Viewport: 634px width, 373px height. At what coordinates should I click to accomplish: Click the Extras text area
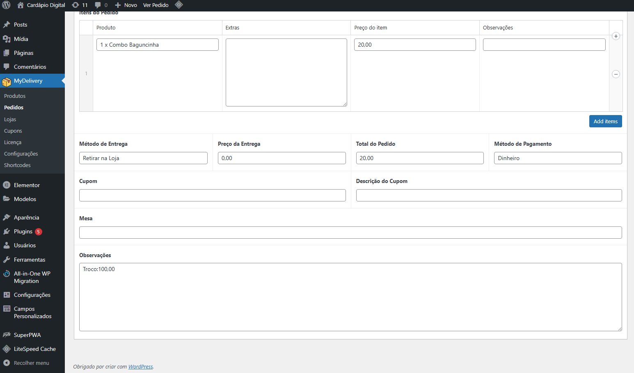tap(286, 72)
